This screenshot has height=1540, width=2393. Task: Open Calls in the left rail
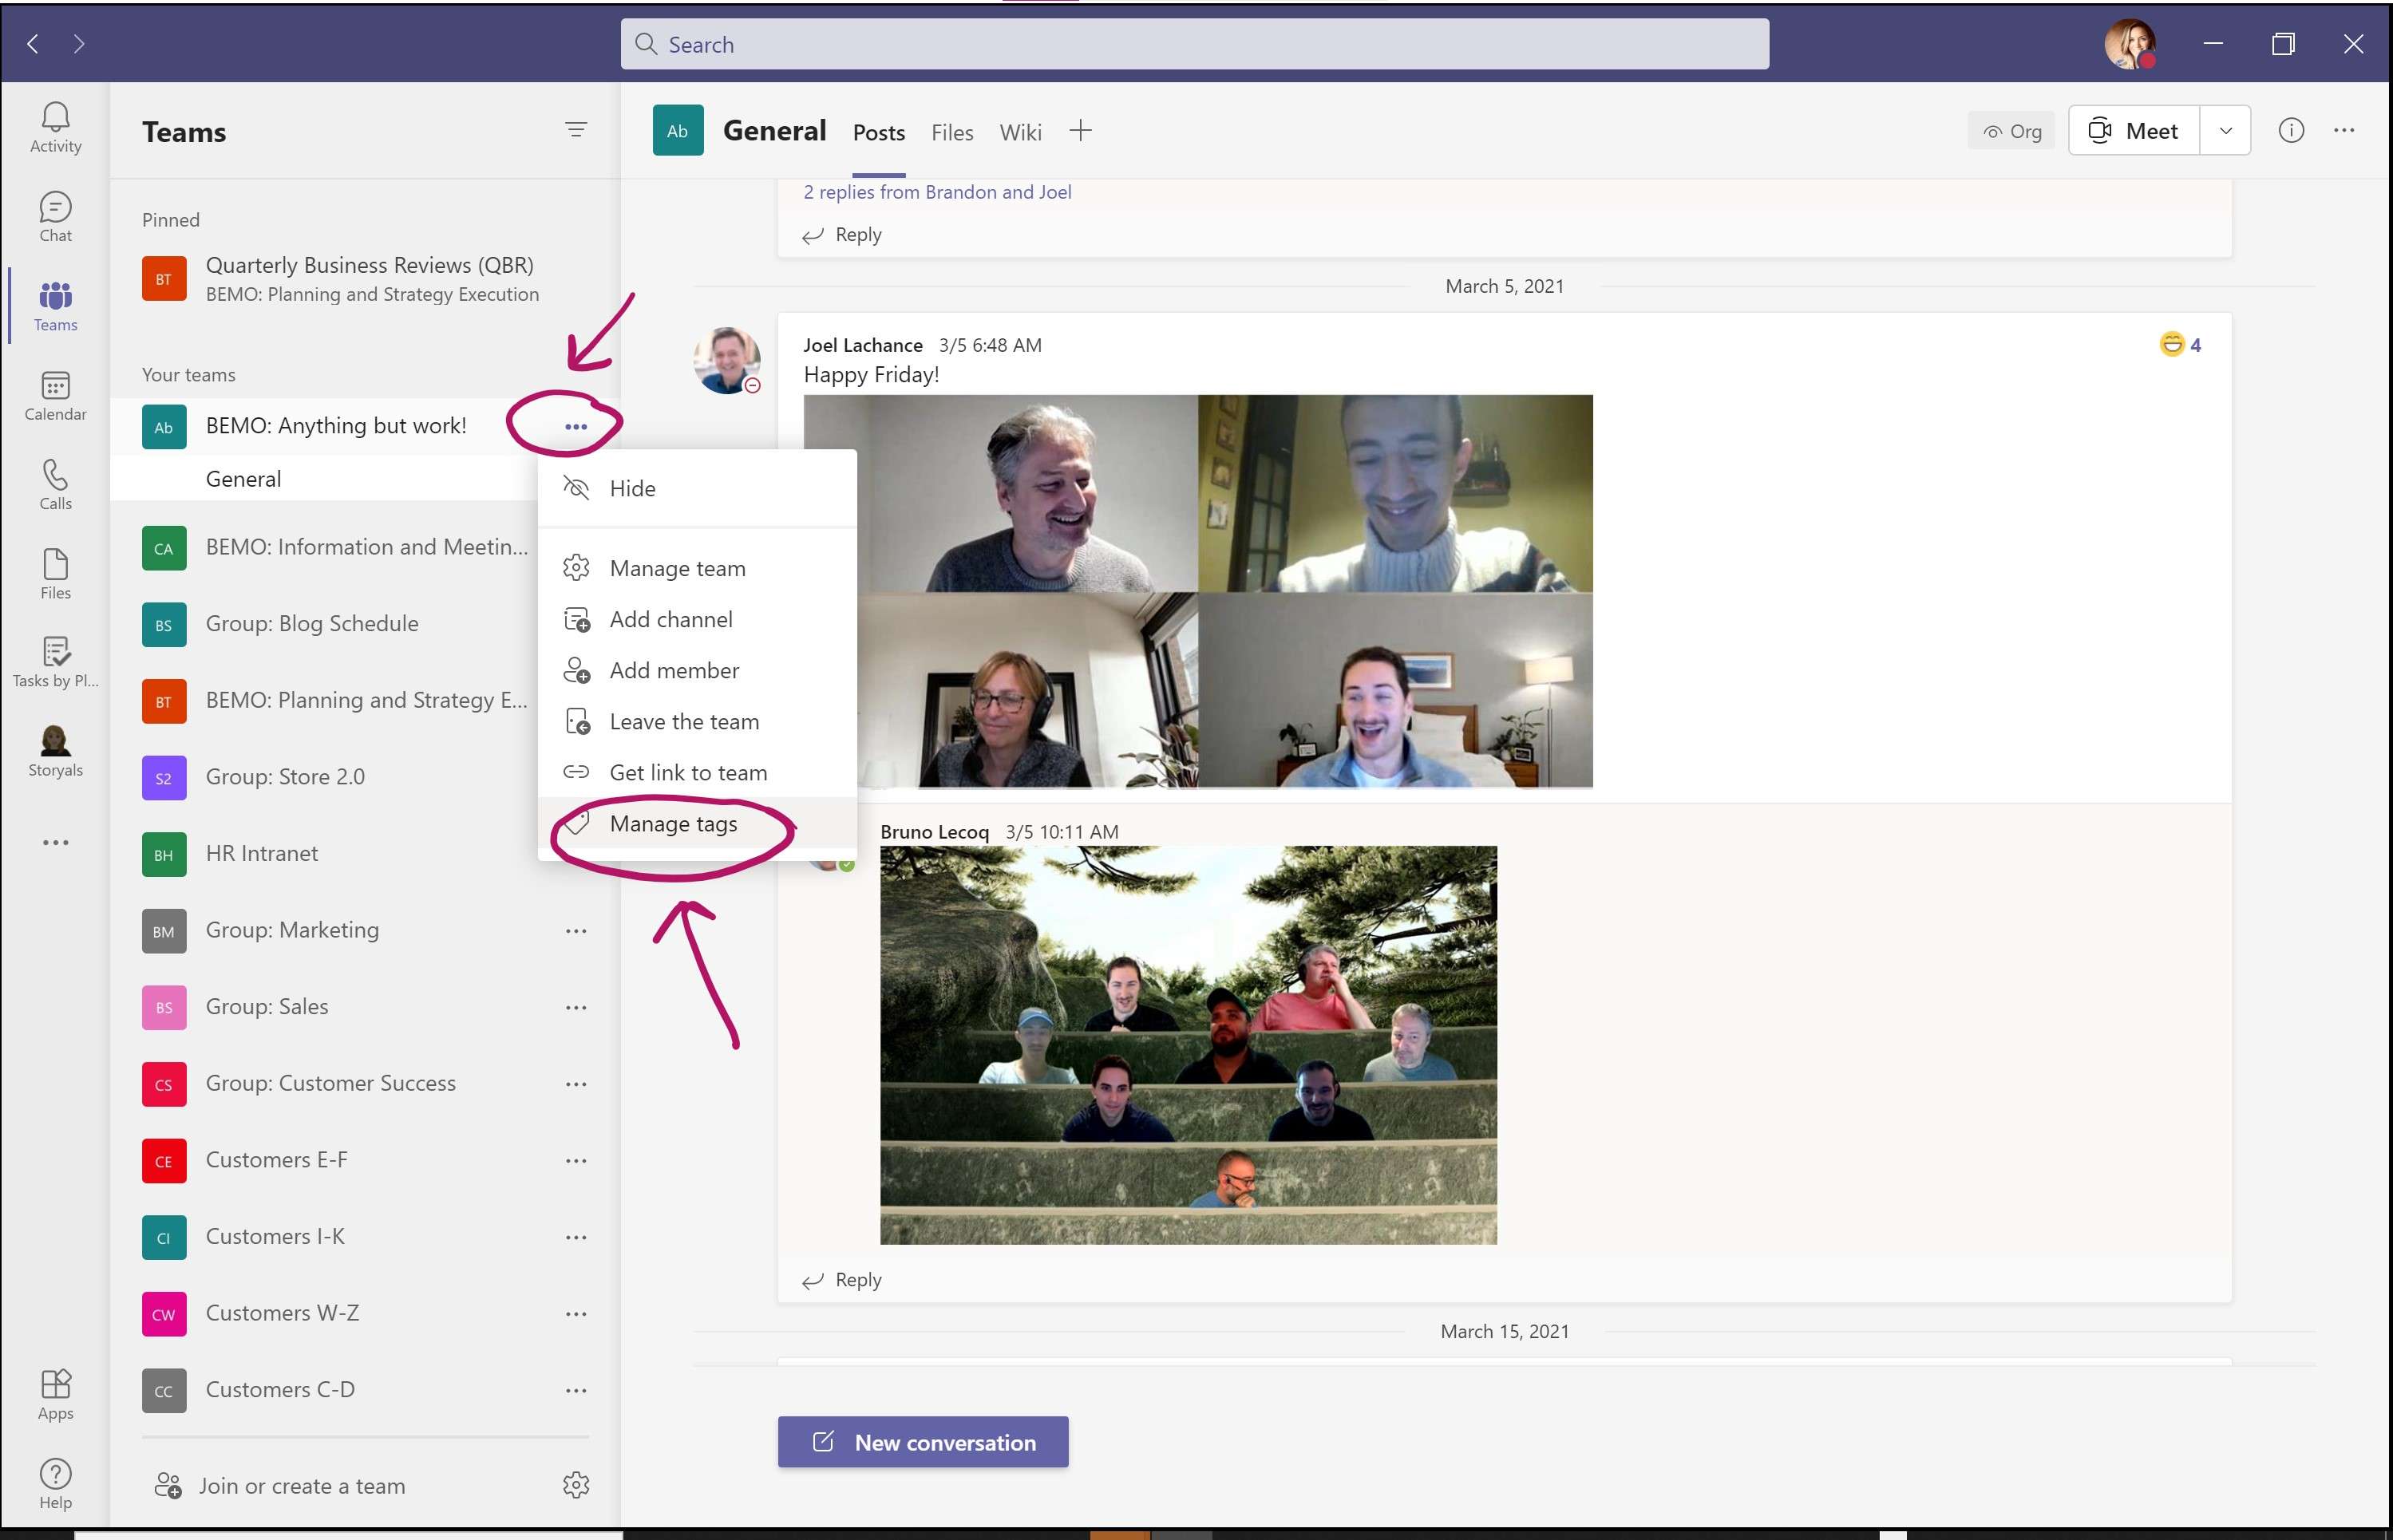tap(55, 485)
